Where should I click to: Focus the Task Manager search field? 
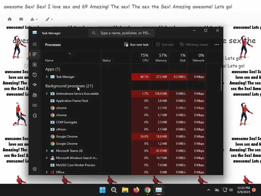coord(122,33)
